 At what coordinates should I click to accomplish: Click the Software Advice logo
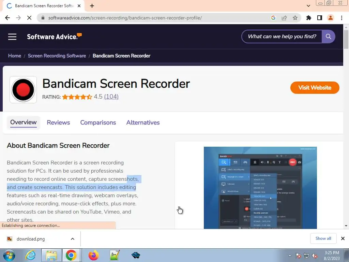point(54,37)
